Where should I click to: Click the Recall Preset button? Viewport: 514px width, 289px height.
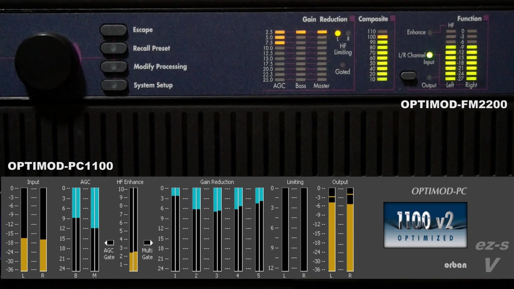point(114,48)
